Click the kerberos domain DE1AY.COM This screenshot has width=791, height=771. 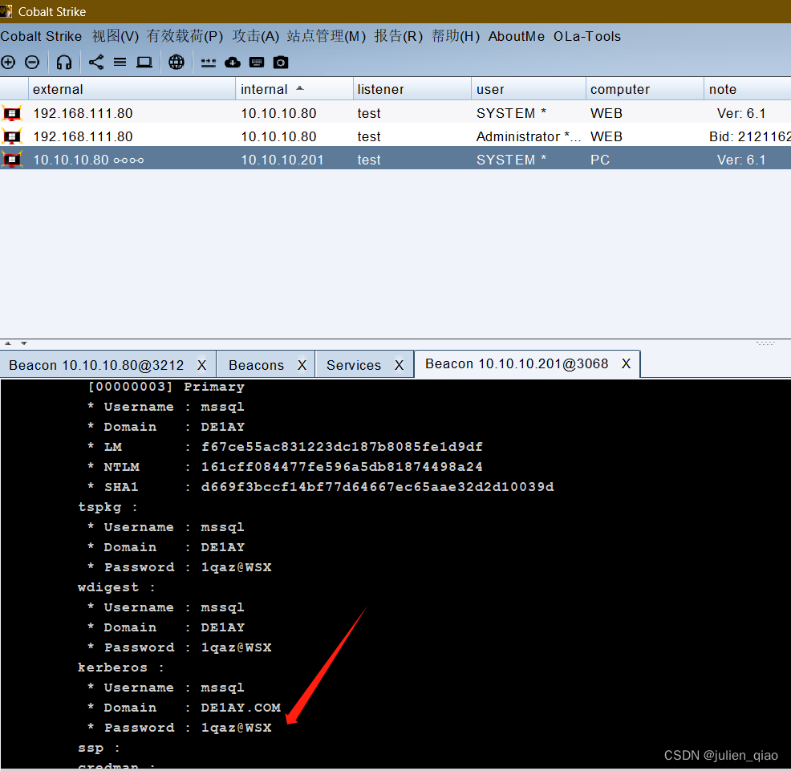click(x=241, y=708)
